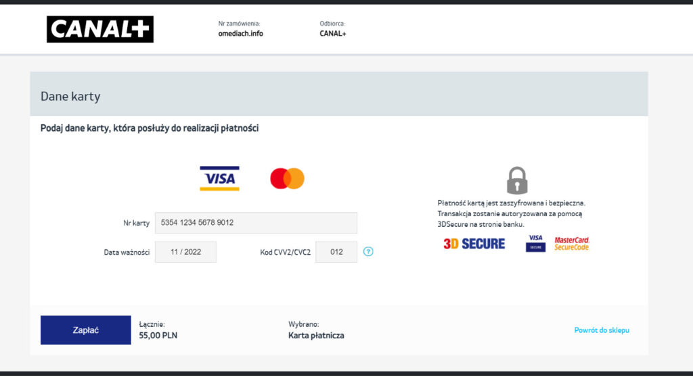Click the Visa Secure badge

535,243
